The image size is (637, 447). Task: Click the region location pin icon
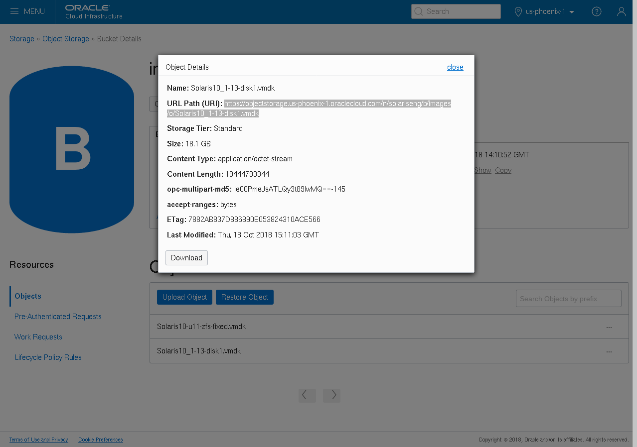(518, 11)
